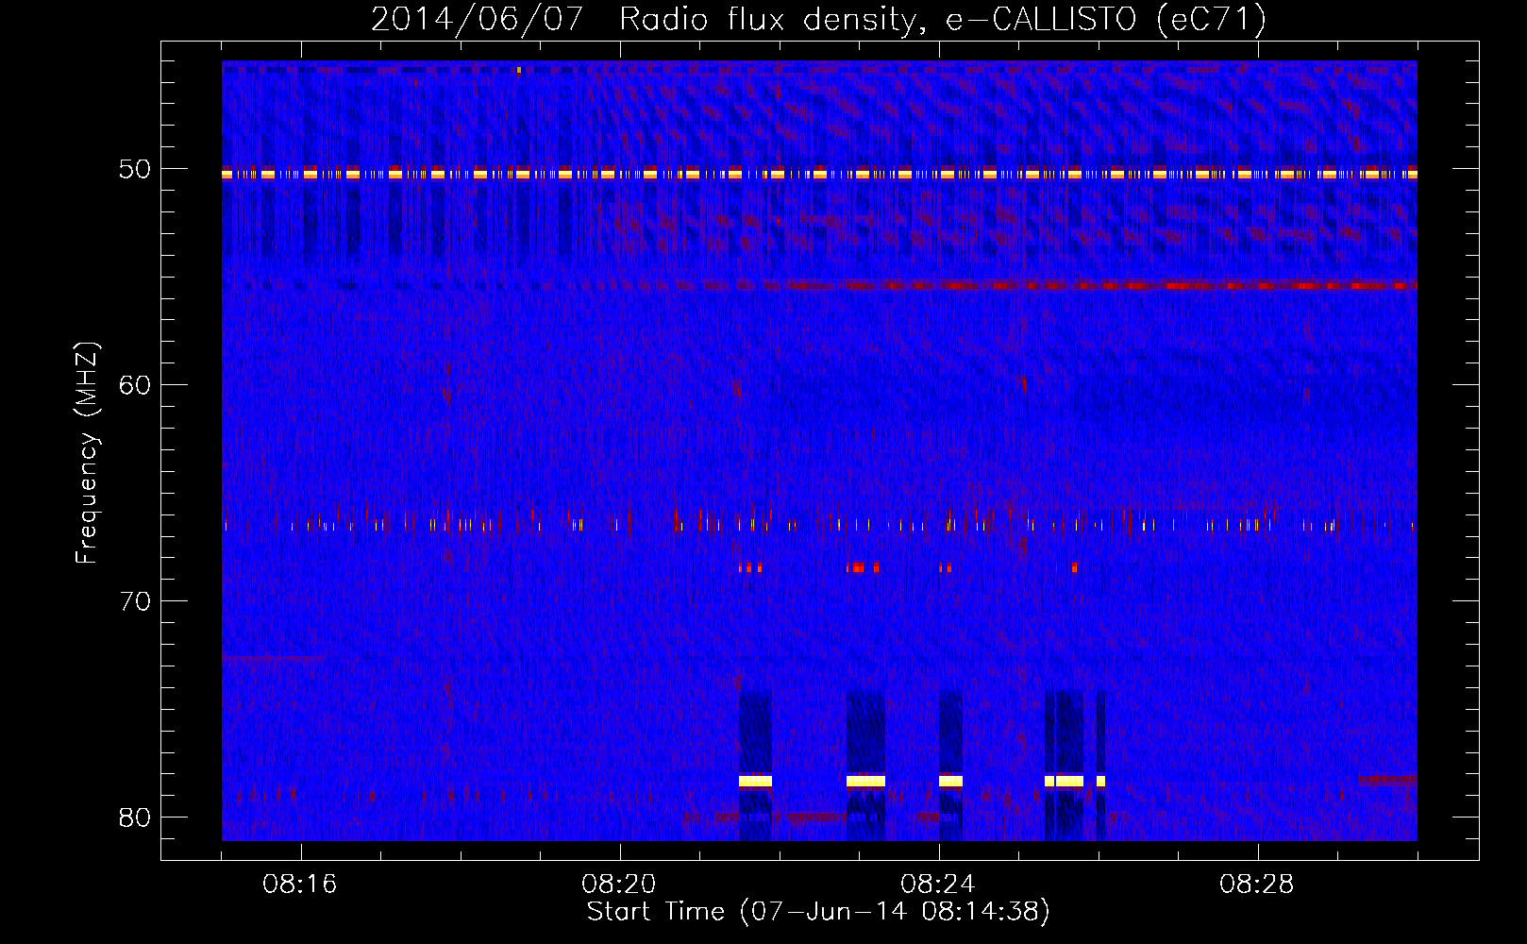
Task: Click the 08:28 time tick label
Action: pos(1257,885)
